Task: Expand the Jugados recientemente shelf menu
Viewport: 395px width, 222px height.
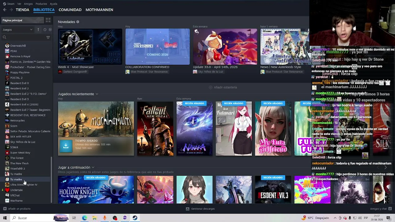Action: tap(97, 94)
